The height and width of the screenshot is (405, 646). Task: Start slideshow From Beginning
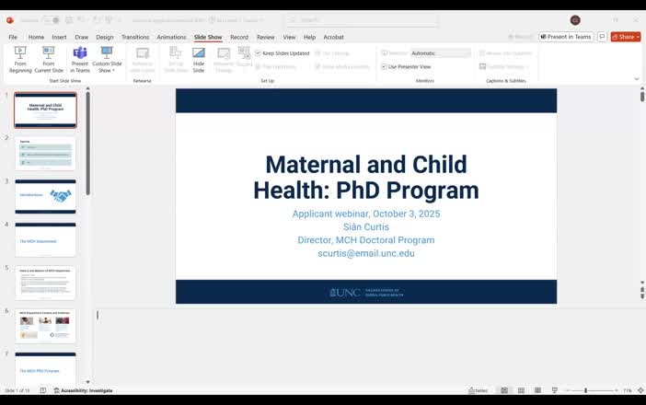coord(20,60)
